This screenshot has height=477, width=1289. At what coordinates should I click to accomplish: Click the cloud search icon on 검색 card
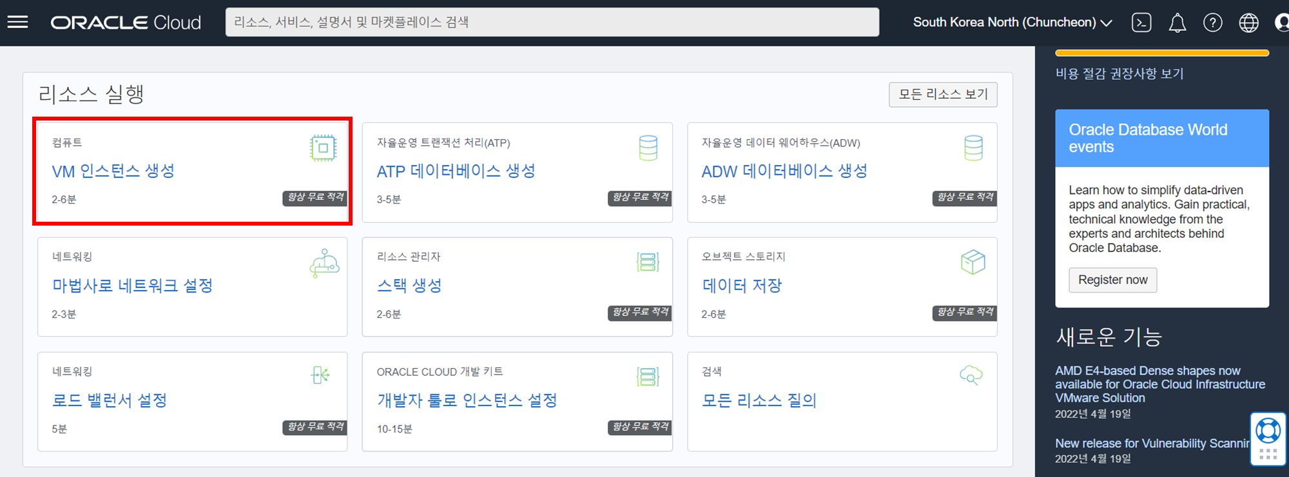(x=971, y=375)
